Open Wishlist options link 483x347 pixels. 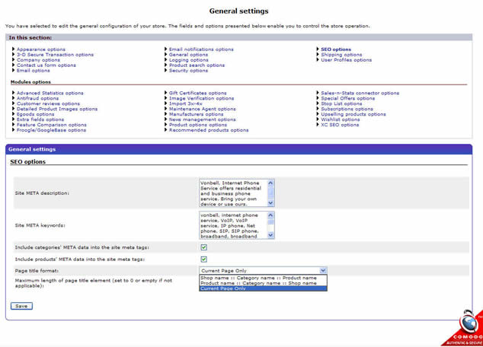coord(341,119)
